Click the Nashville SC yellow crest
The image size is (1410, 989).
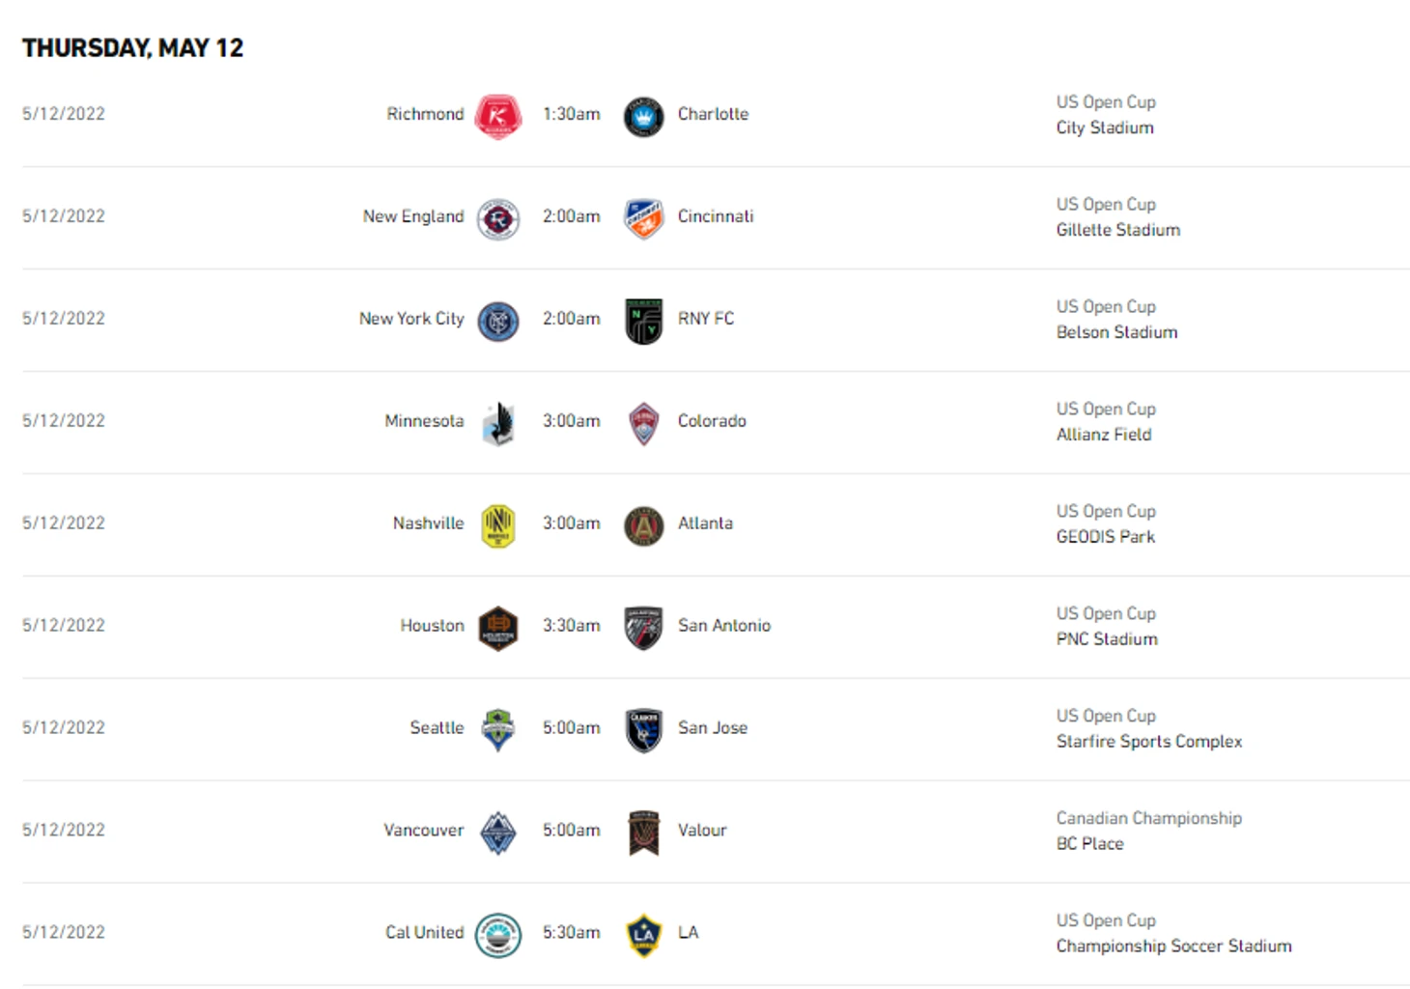[498, 526]
